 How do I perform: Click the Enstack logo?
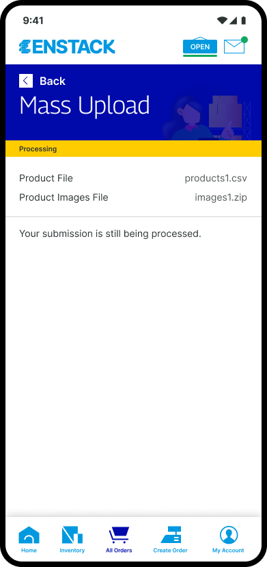[67, 47]
